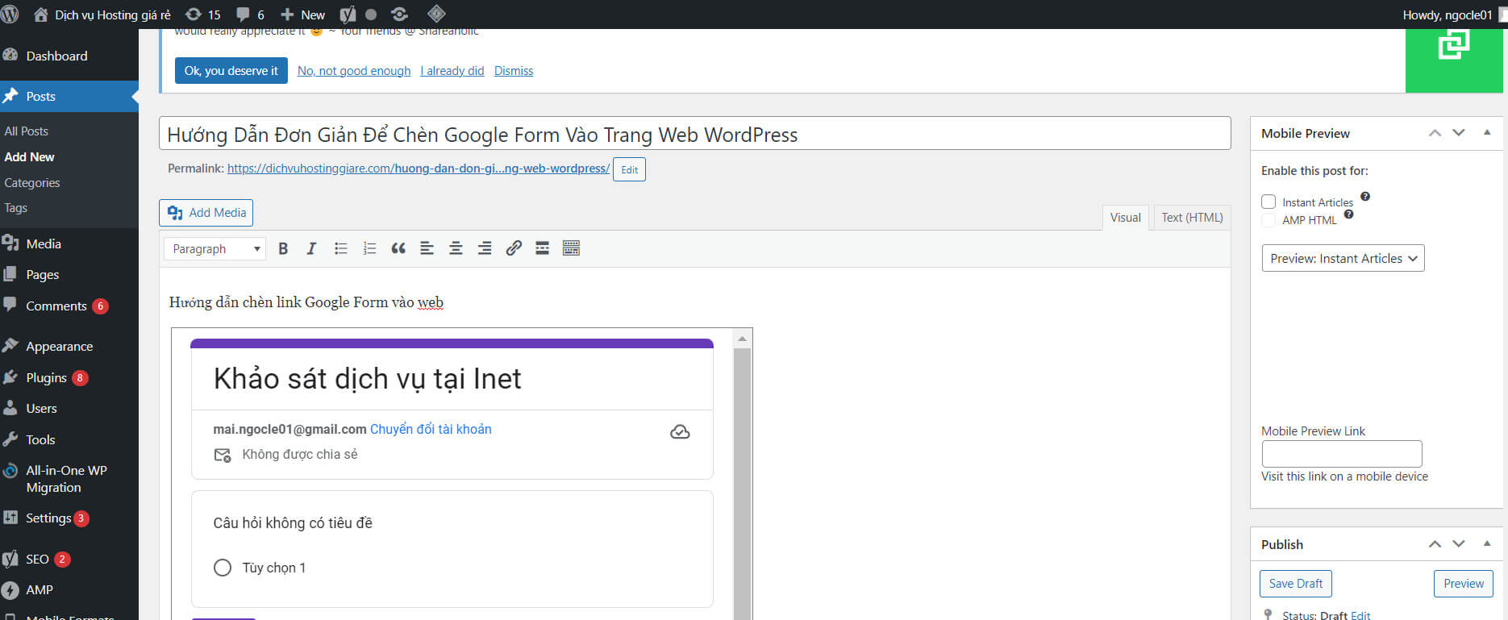1508x620 pixels.
Task: Open the Paragraph format dropdown
Action: pyautogui.click(x=215, y=248)
